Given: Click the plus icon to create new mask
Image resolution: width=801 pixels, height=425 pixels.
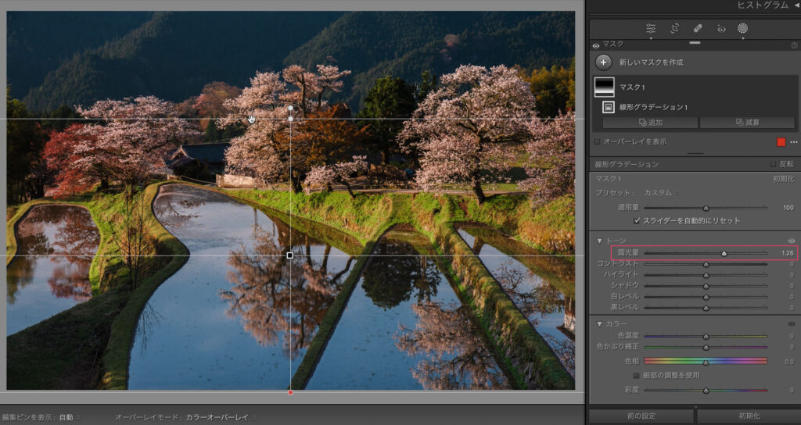Looking at the screenshot, I should [x=603, y=62].
